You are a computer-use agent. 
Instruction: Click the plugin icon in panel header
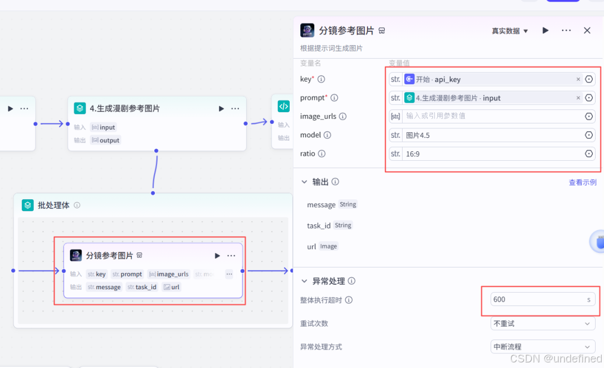point(307,30)
